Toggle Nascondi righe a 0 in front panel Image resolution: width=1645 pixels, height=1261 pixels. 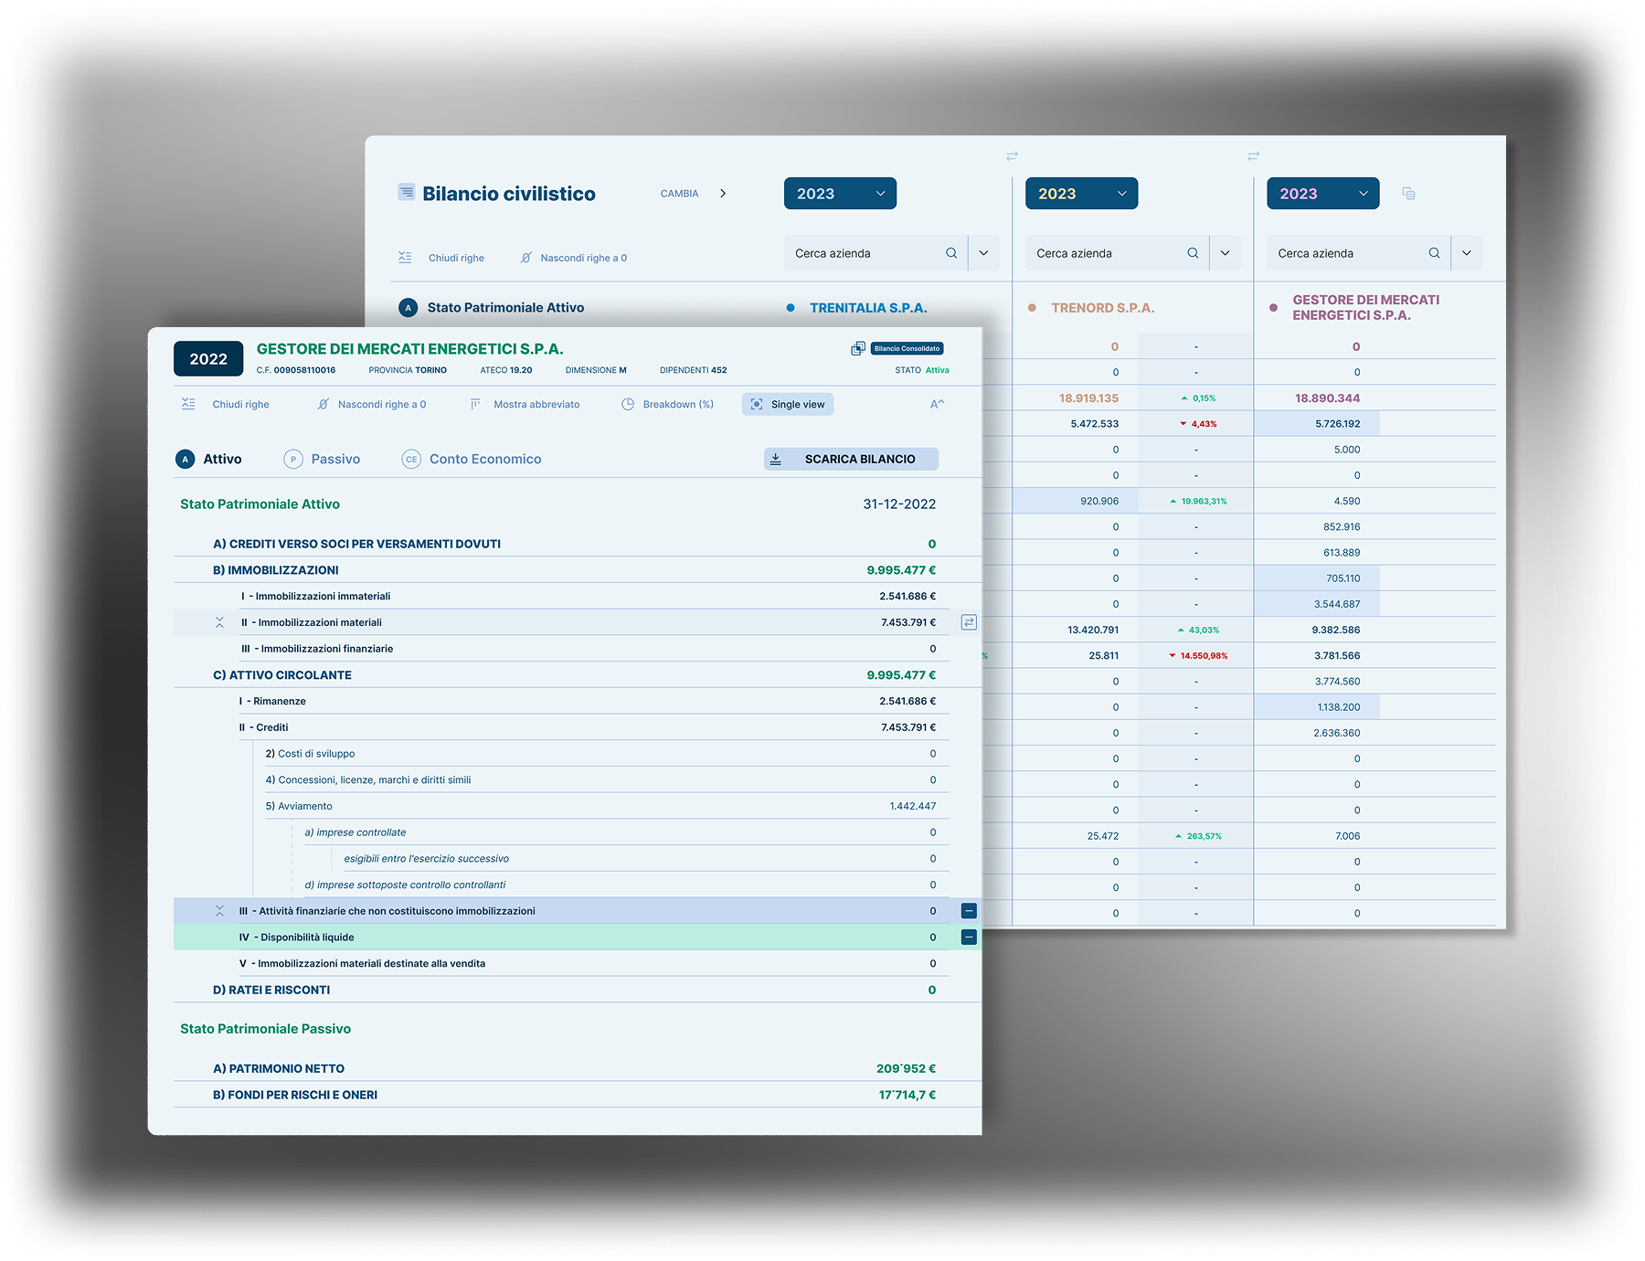pos(371,404)
